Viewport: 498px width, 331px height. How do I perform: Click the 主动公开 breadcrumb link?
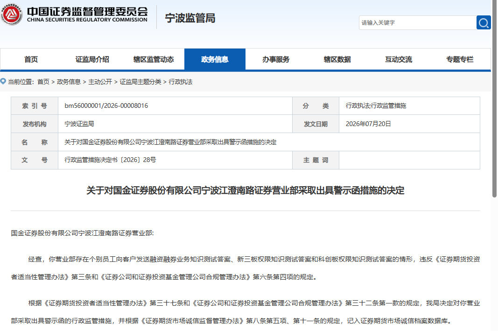100,82
